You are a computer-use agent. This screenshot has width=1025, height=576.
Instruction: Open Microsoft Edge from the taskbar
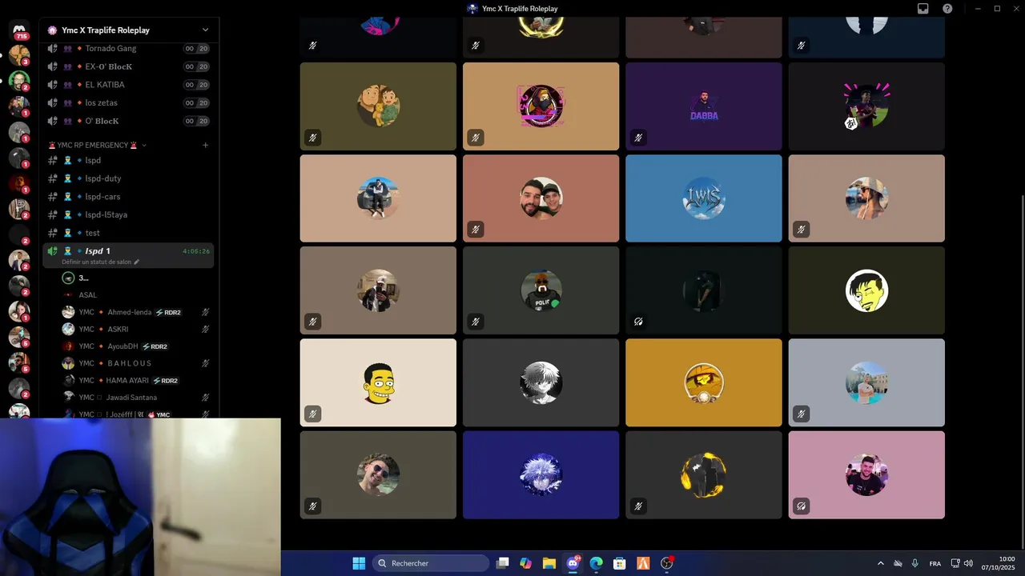coord(596,563)
